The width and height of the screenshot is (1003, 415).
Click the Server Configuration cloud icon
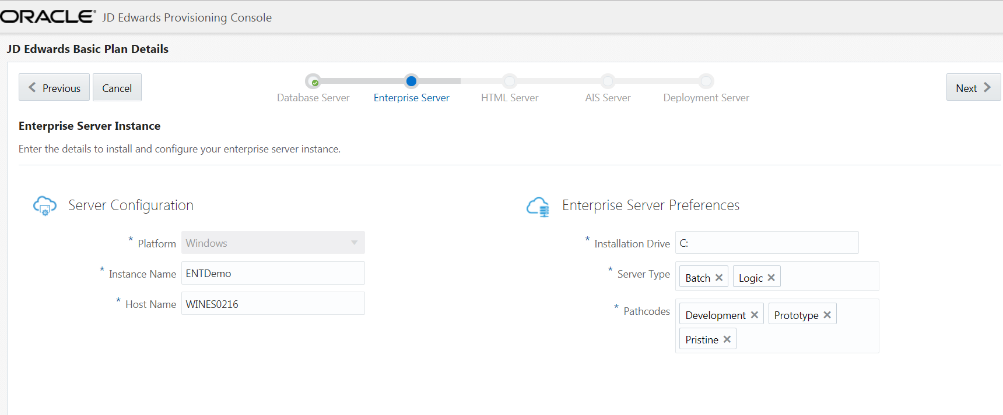(x=45, y=205)
